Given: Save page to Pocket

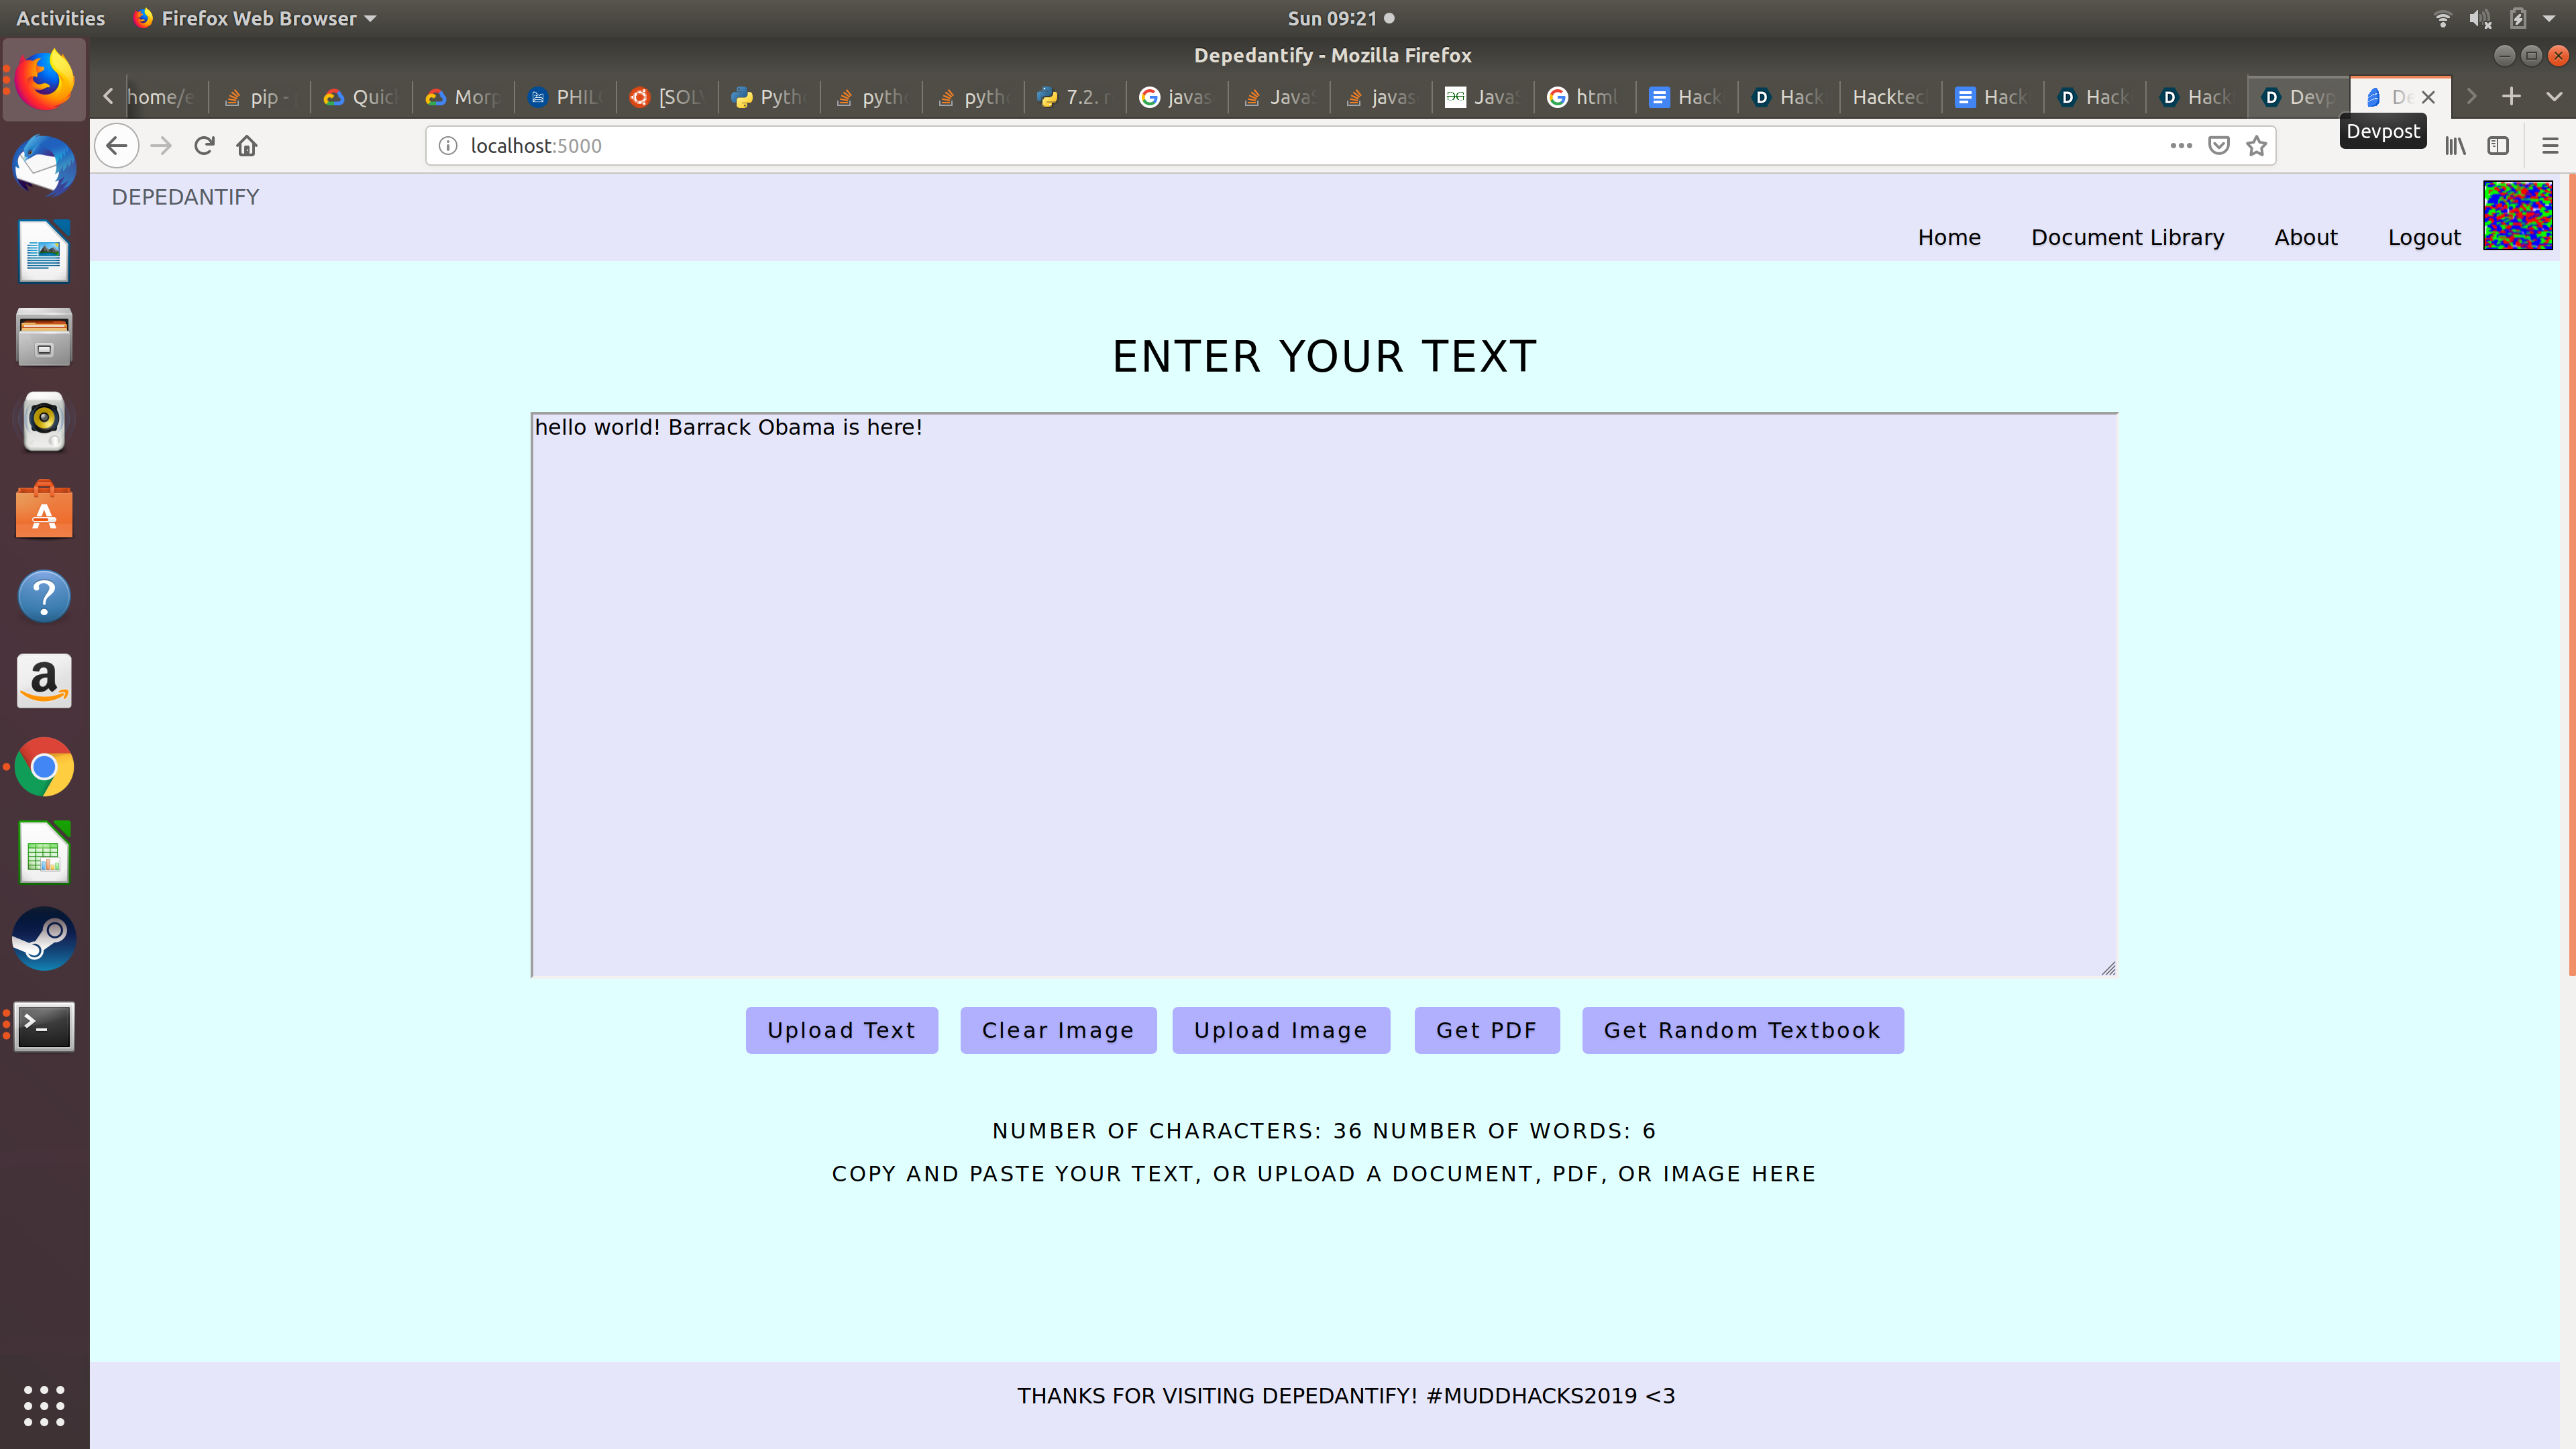Looking at the screenshot, I should pos(2218,146).
